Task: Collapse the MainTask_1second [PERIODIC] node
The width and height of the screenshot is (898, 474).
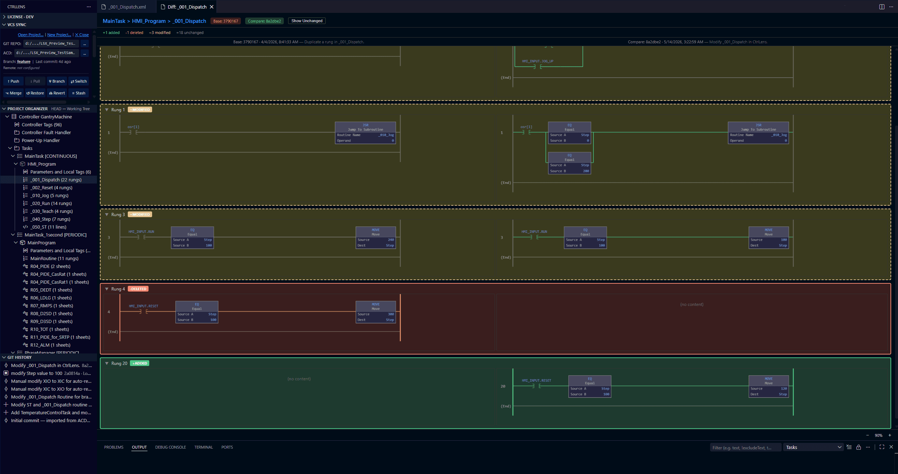Action: [13, 235]
